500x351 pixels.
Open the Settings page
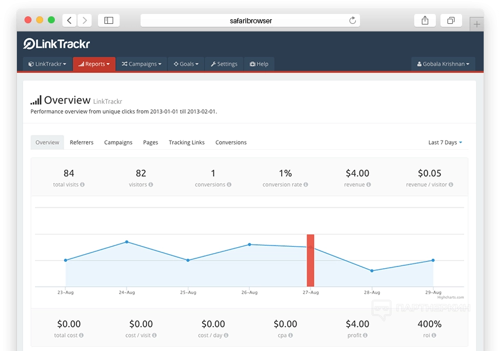224,64
